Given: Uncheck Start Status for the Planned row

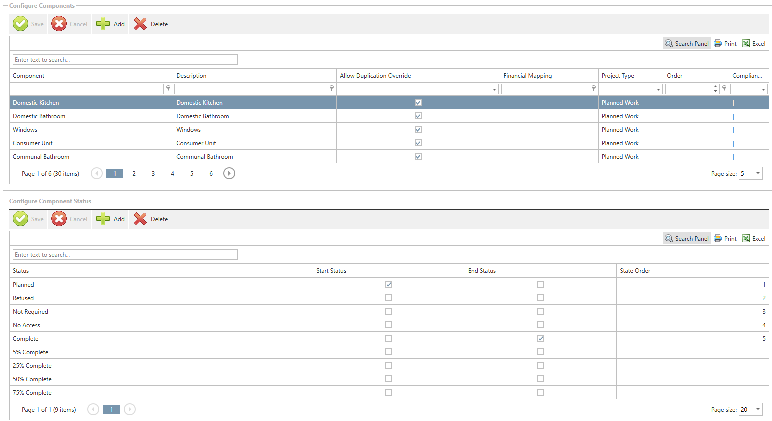Looking at the screenshot, I should 389,284.
